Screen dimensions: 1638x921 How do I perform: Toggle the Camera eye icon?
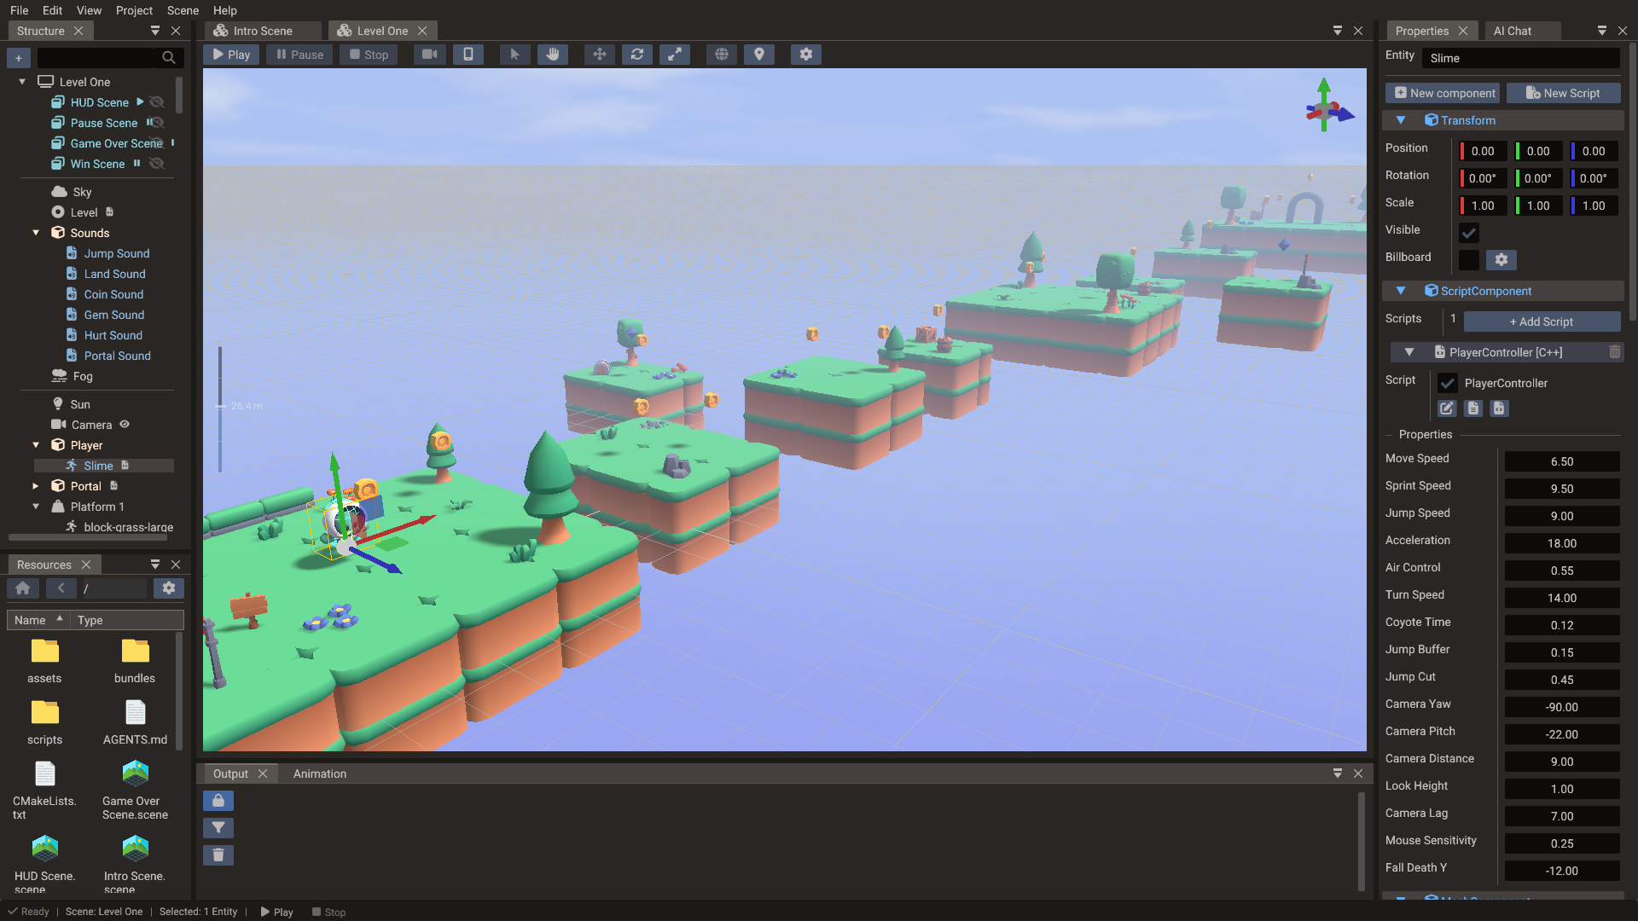click(125, 425)
